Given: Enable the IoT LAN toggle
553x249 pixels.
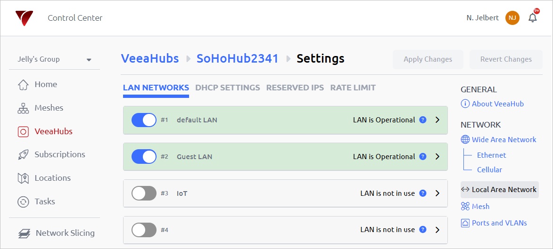Looking at the screenshot, I should click(144, 193).
